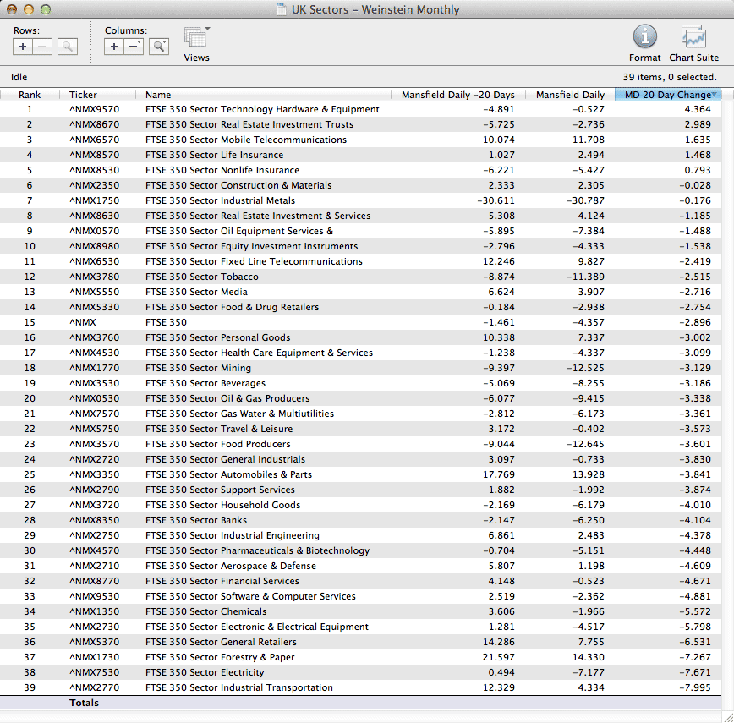The width and height of the screenshot is (734, 723).
Task: Sort by Mansfield Daily -20 Days header
Action: click(457, 95)
